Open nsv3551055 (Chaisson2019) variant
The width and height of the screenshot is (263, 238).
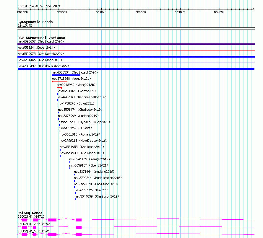(x=82, y=147)
